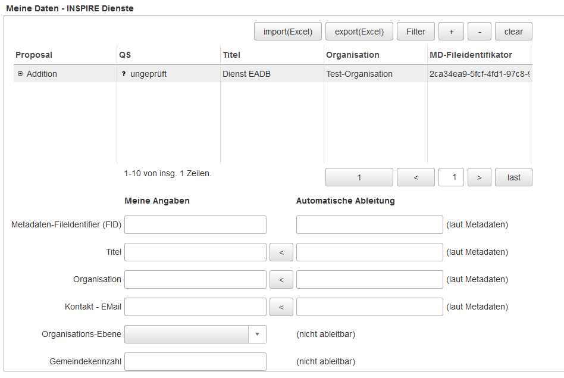
Task: Click the page number input box
Action: [x=451, y=177]
